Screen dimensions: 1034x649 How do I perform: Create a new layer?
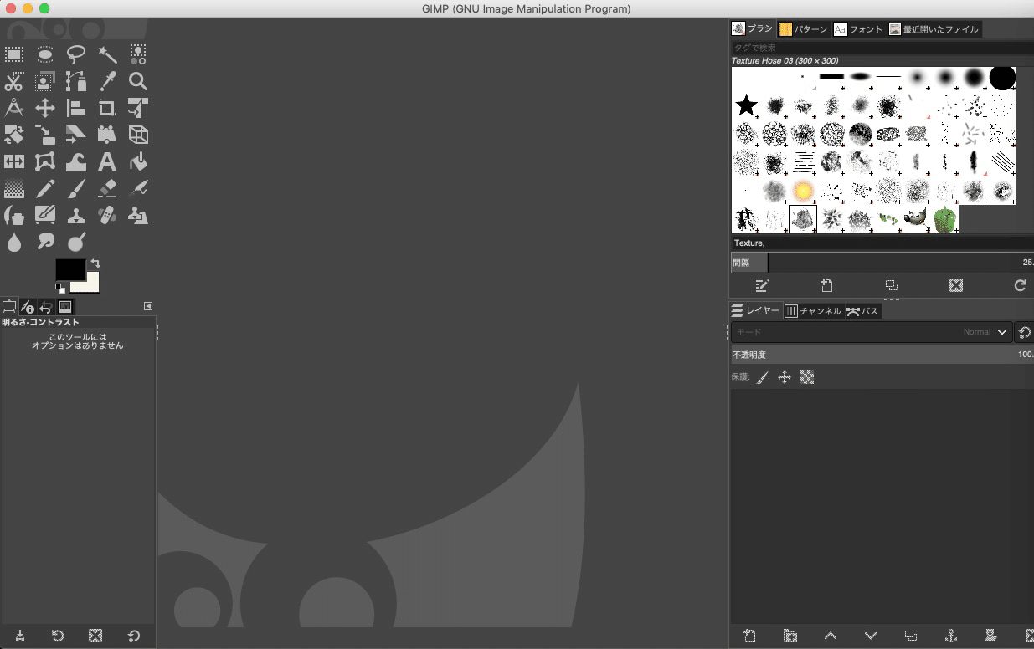tap(749, 636)
